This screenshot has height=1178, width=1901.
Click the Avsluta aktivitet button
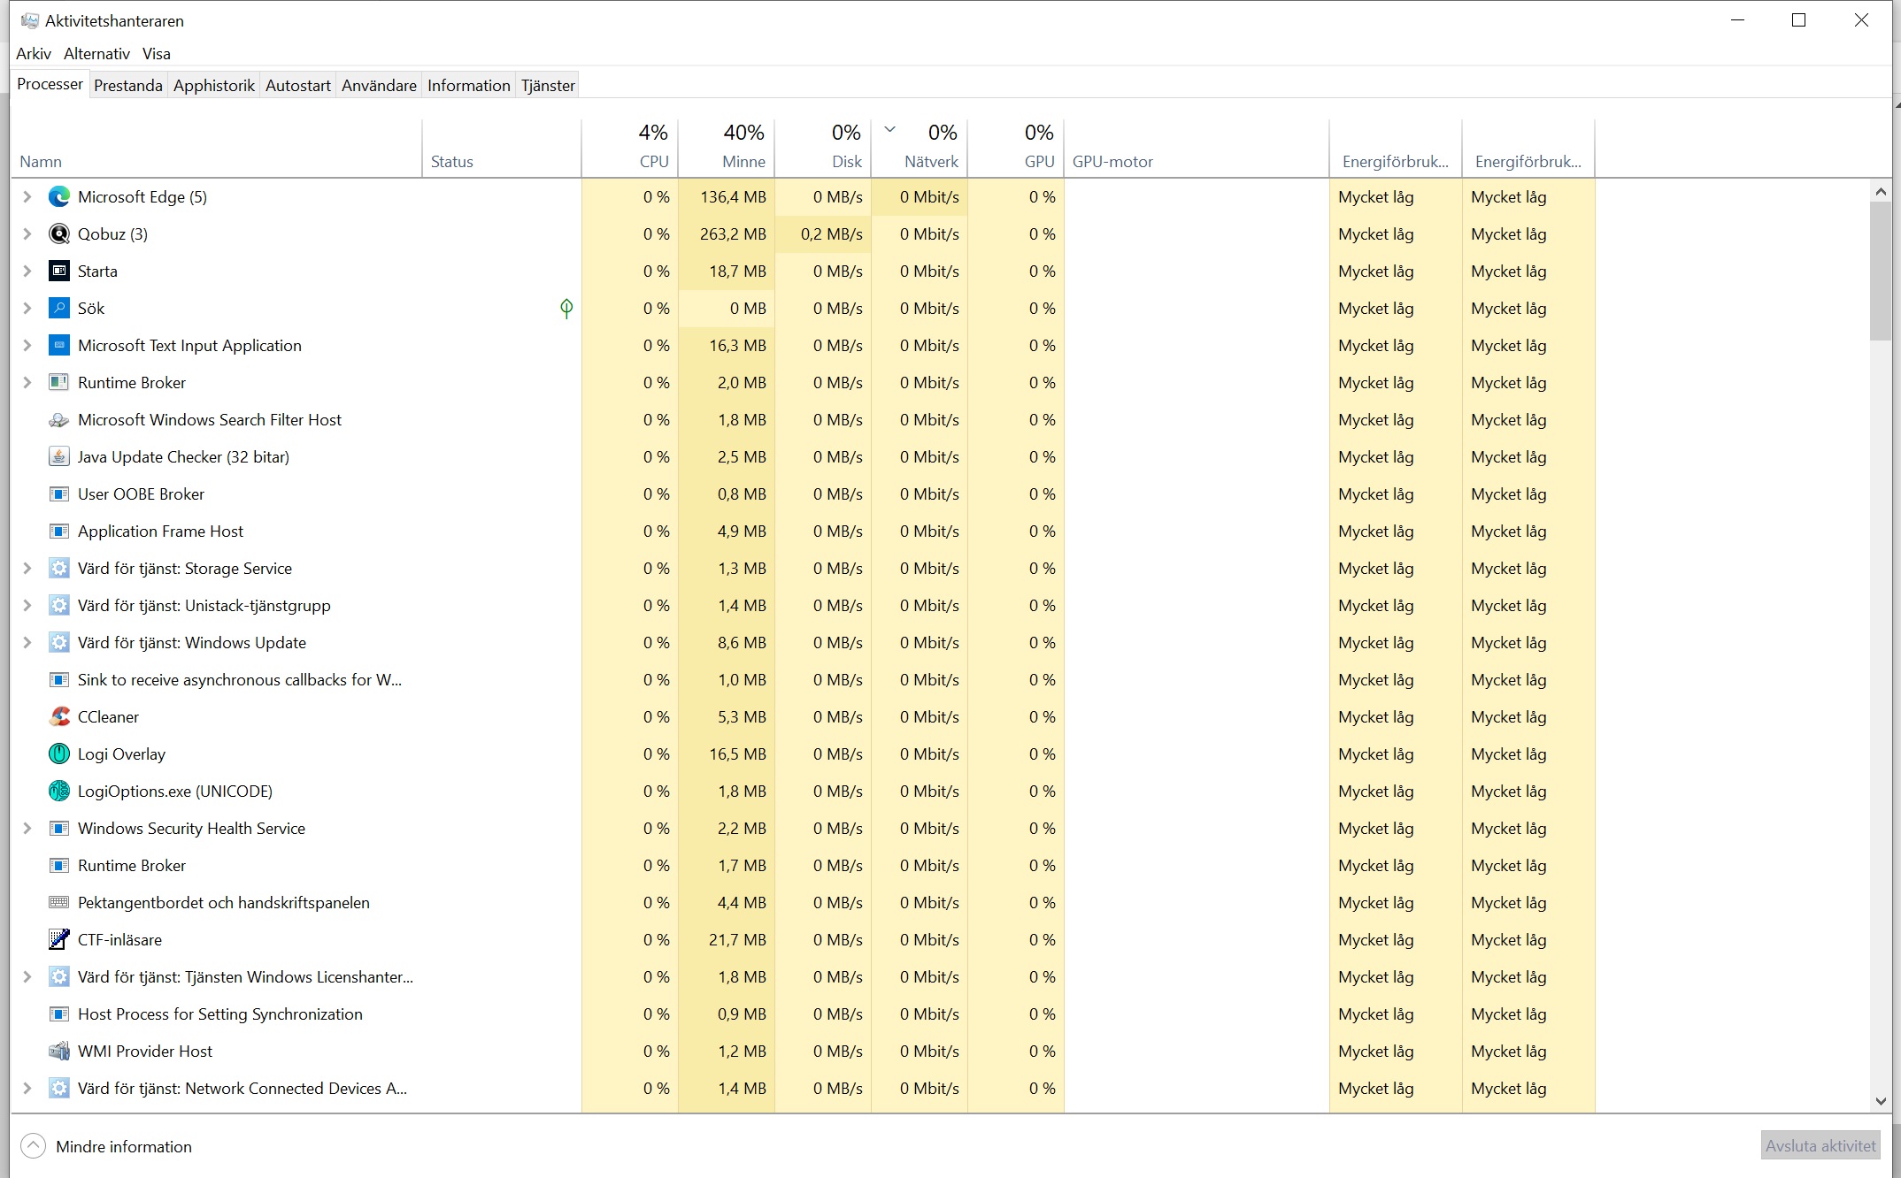click(x=1820, y=1146)
